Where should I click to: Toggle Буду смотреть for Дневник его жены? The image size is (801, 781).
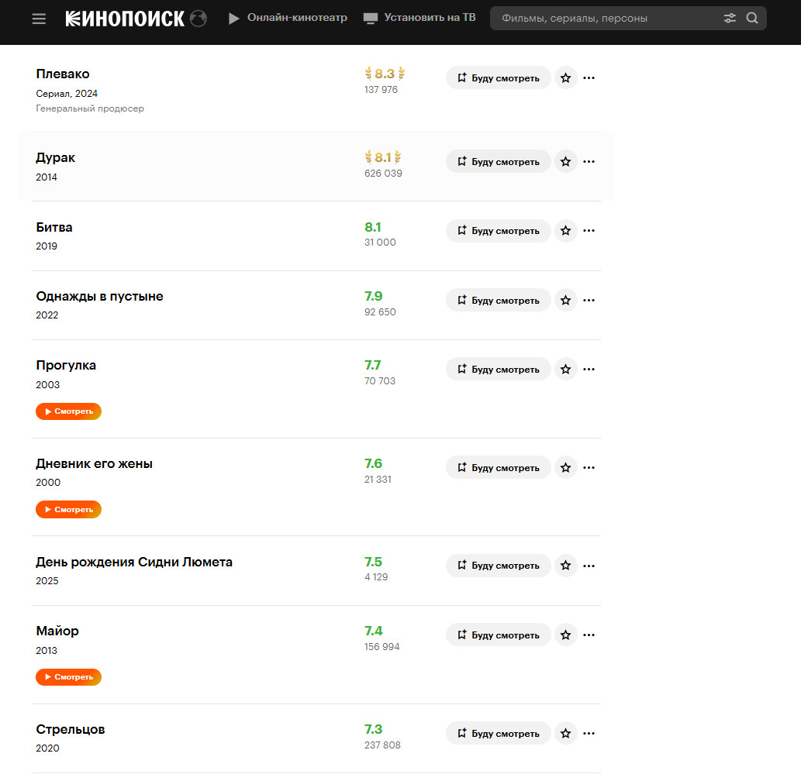498,467
